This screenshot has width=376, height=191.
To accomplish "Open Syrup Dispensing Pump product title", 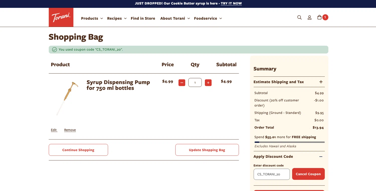I will [118, 85].
